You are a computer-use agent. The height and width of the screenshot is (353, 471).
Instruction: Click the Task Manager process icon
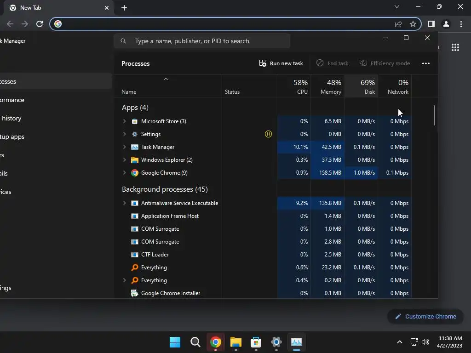click(135, 147)
